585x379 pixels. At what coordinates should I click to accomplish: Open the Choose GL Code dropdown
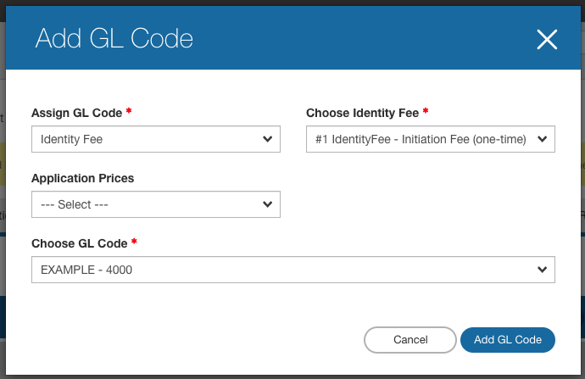pyautogui.click(x=292, y=270)
